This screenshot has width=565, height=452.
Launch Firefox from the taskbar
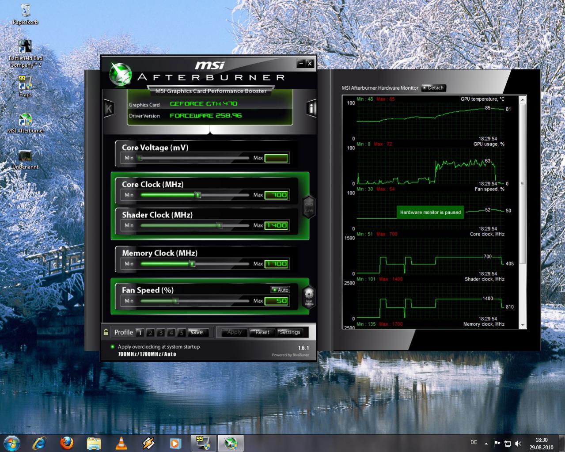click(x=67, y=443)
